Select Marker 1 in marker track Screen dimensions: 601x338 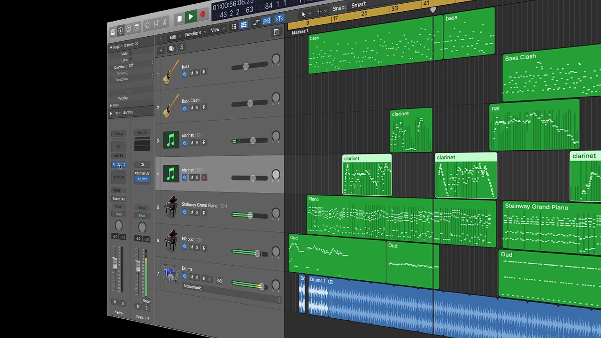[300, 32]
